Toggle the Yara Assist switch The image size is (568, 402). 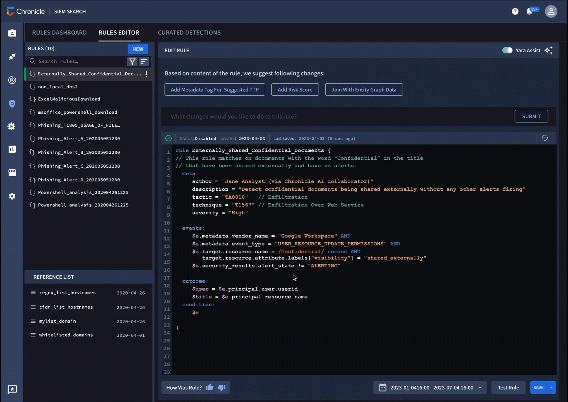[507, 50]
